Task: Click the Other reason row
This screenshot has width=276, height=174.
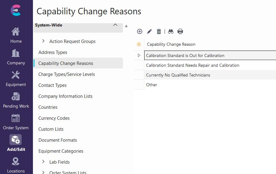Action: click(152, 85)
